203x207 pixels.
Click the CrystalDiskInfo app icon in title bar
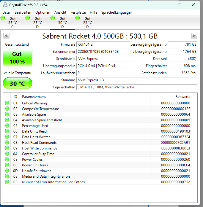5,5
